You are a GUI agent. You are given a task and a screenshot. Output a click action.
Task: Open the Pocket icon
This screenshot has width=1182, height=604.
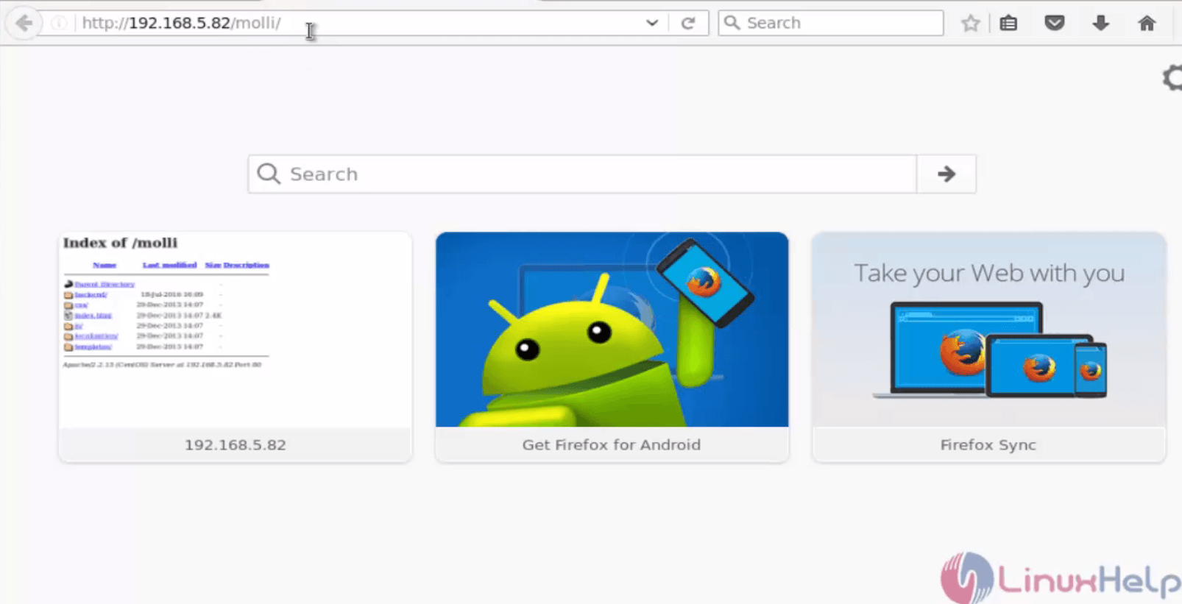1055,23
